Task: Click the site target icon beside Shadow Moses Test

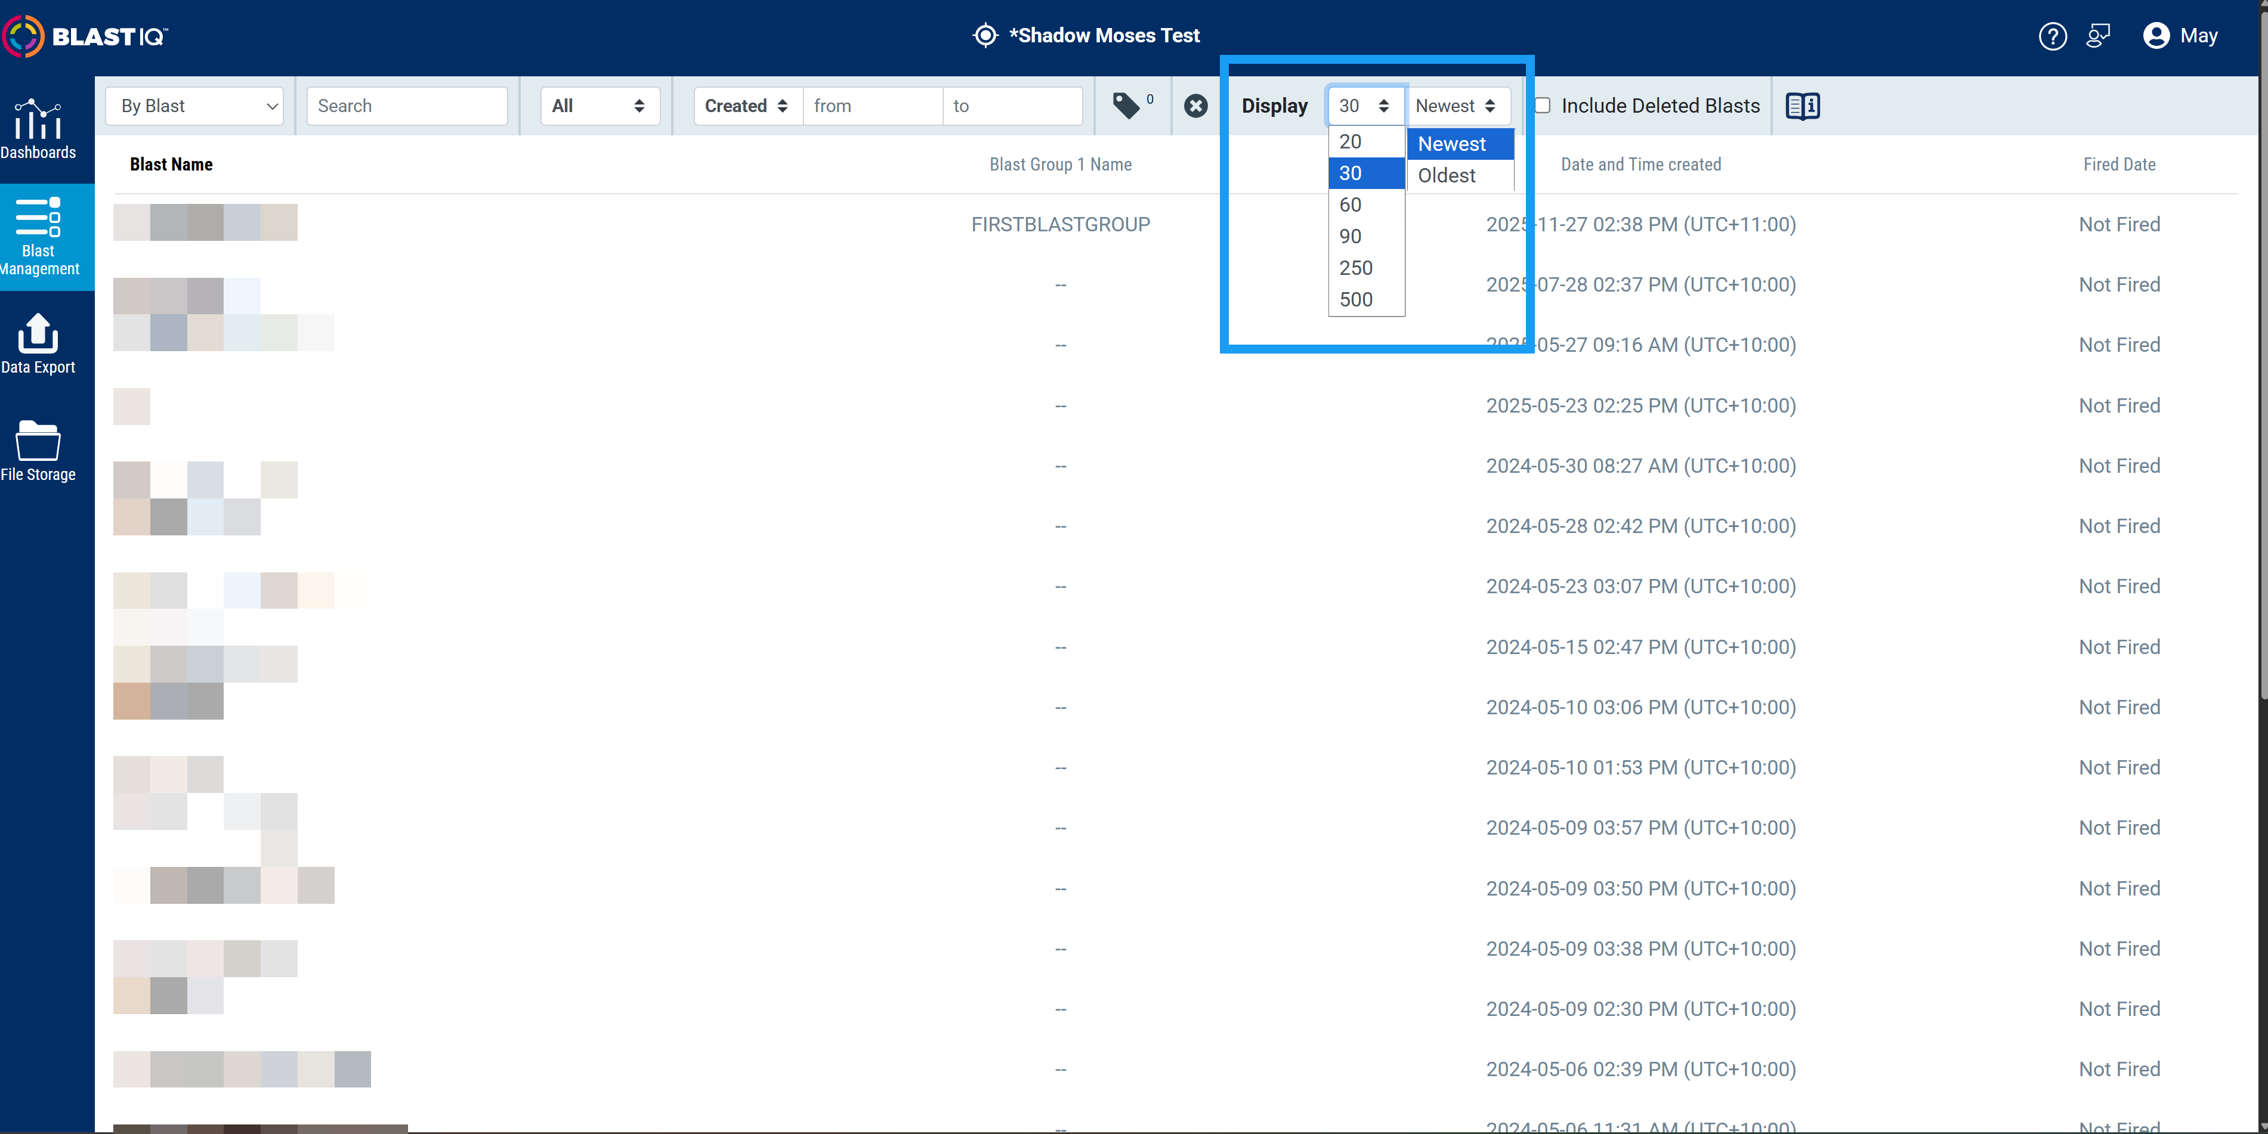Action: click(x=985, y=35)
